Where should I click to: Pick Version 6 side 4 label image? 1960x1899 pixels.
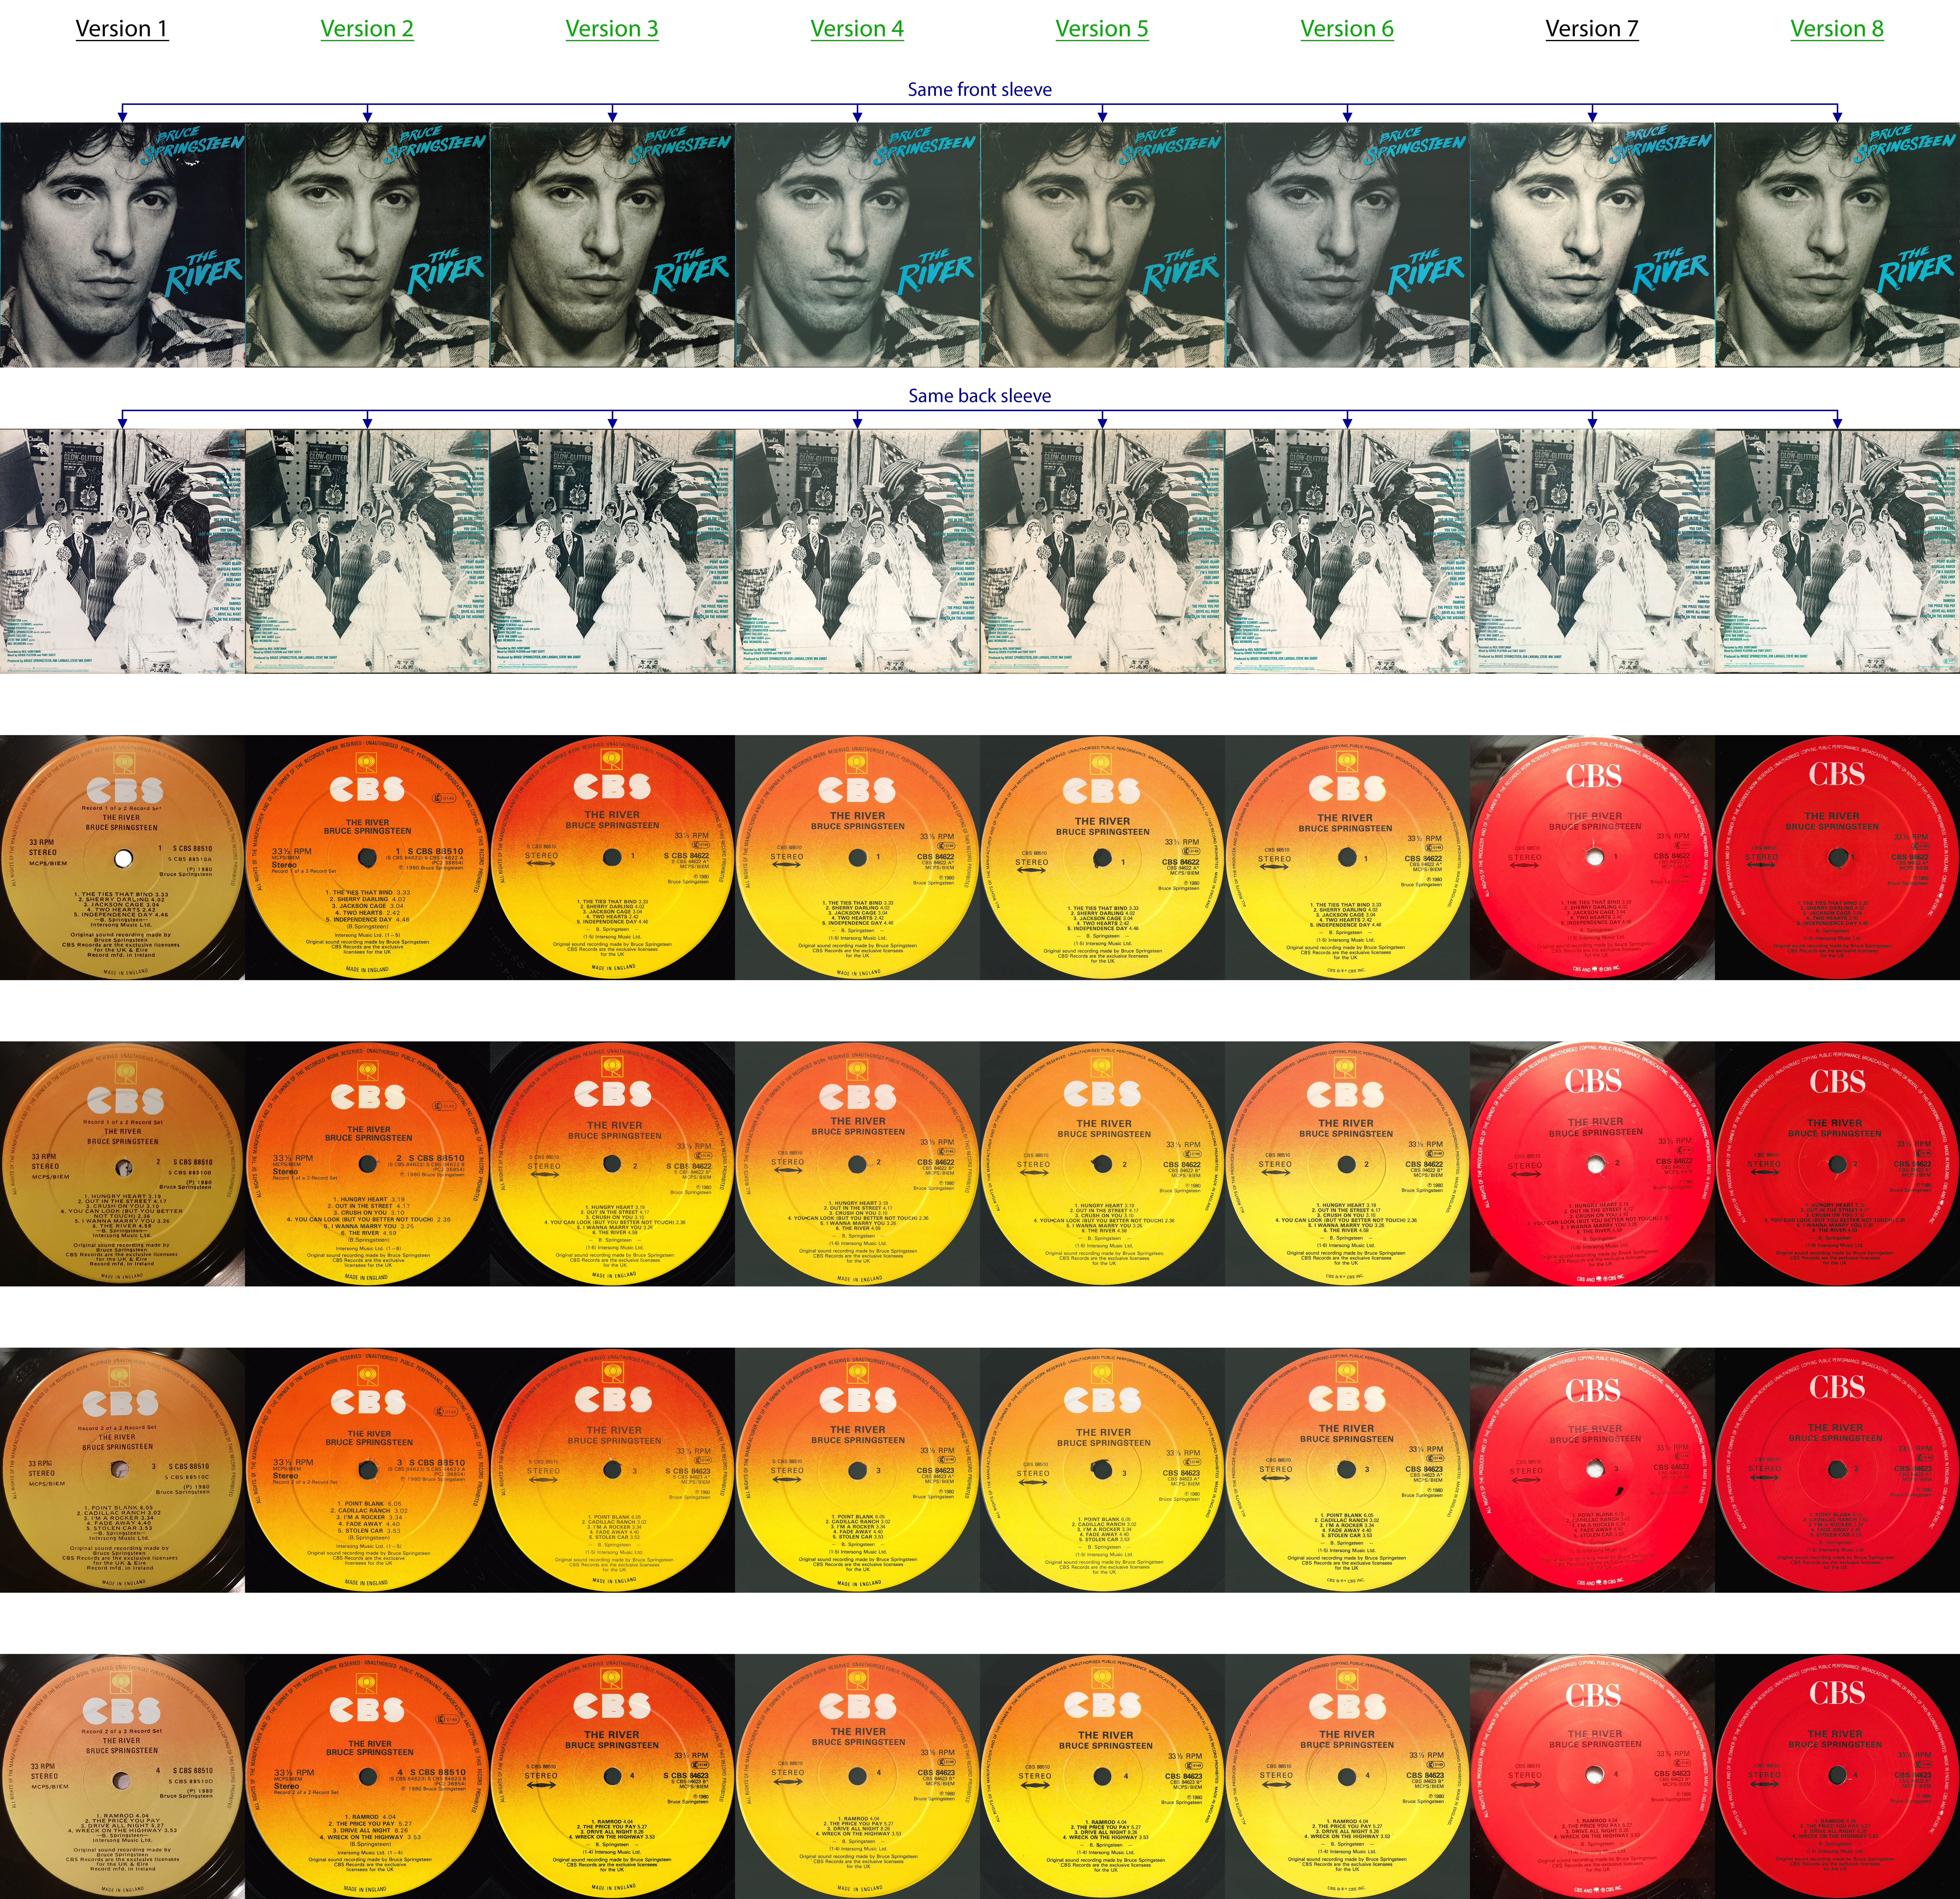point(1347,1776)
